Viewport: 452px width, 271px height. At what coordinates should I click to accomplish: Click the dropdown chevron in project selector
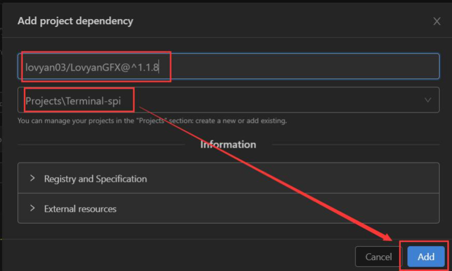428,100
